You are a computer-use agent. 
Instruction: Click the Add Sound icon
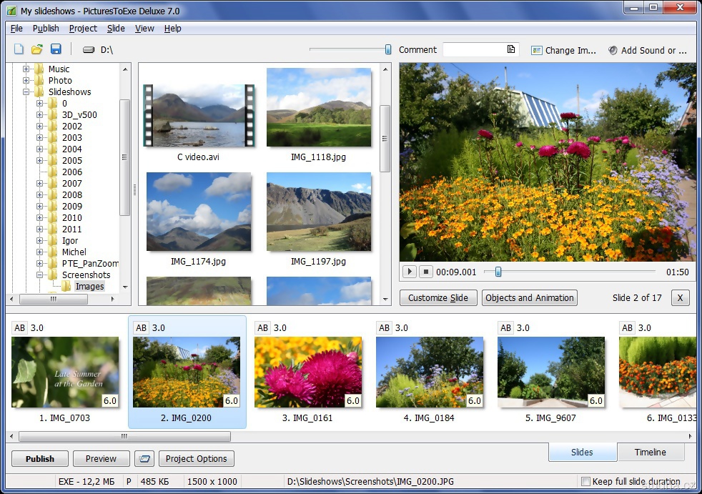(613, 50)
